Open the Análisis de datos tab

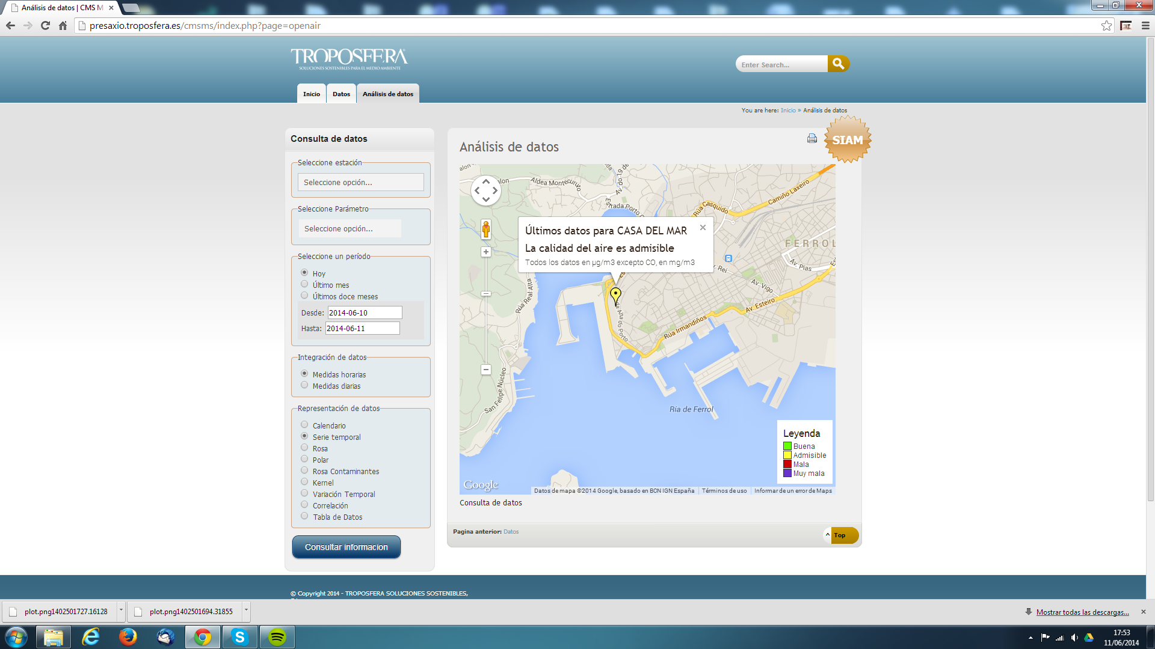tap(388, 94)
